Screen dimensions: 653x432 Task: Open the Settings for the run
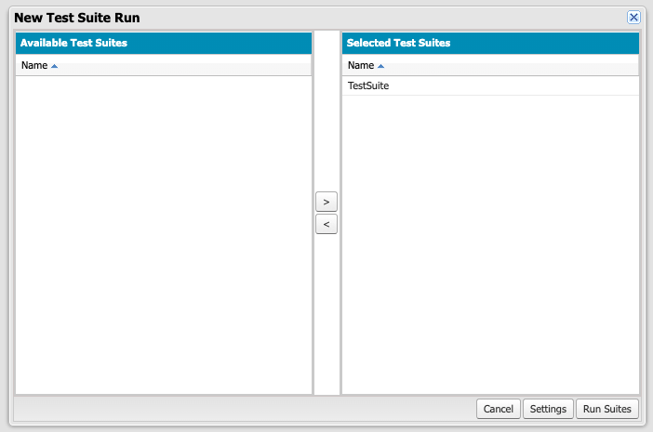(548, 409)
